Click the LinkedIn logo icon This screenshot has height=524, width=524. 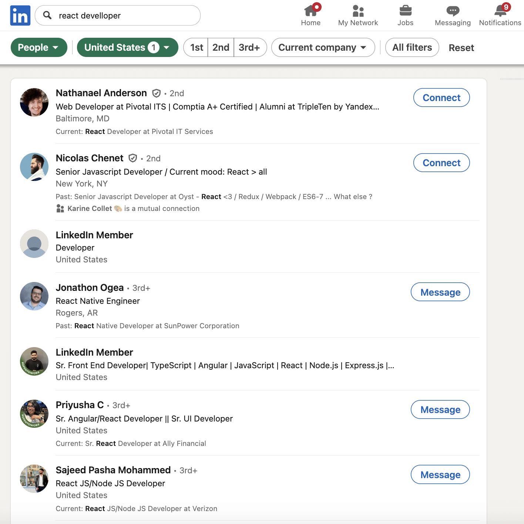[x=20, y=16]
